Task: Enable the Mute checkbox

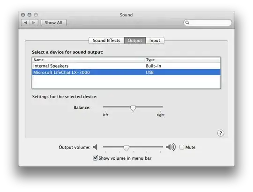Action: 182,147
